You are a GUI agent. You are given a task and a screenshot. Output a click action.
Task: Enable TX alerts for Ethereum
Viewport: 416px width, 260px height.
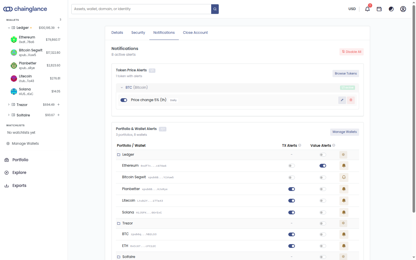(291, 166)
